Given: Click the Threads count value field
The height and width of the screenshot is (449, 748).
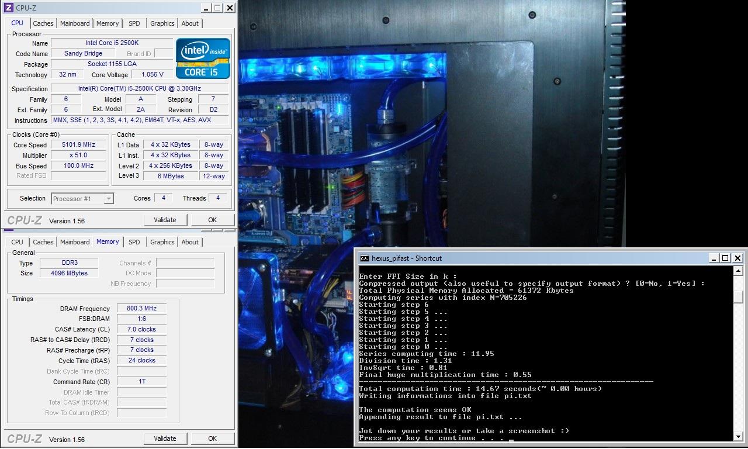Looking at the screenshot, I should tap(218, 198).
